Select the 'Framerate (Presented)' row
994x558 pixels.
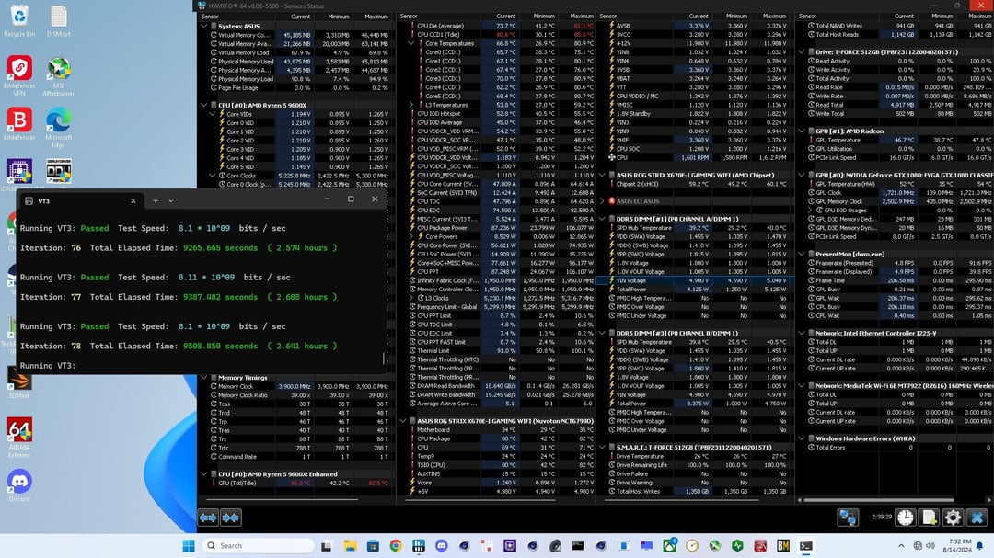click(897, 263)
